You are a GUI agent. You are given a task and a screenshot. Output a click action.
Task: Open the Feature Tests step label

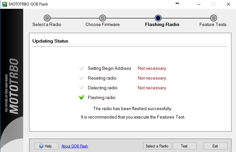(x=213, y=24)
